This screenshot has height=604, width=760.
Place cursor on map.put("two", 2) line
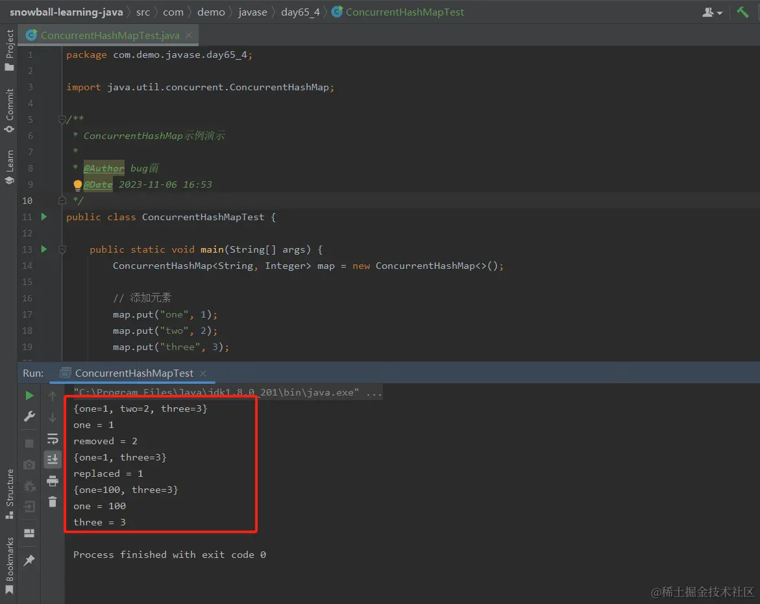[165, 331]
